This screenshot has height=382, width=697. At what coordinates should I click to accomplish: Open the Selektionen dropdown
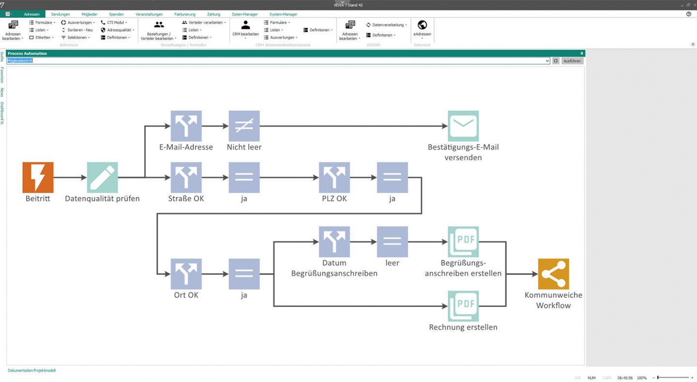(76, 37)
